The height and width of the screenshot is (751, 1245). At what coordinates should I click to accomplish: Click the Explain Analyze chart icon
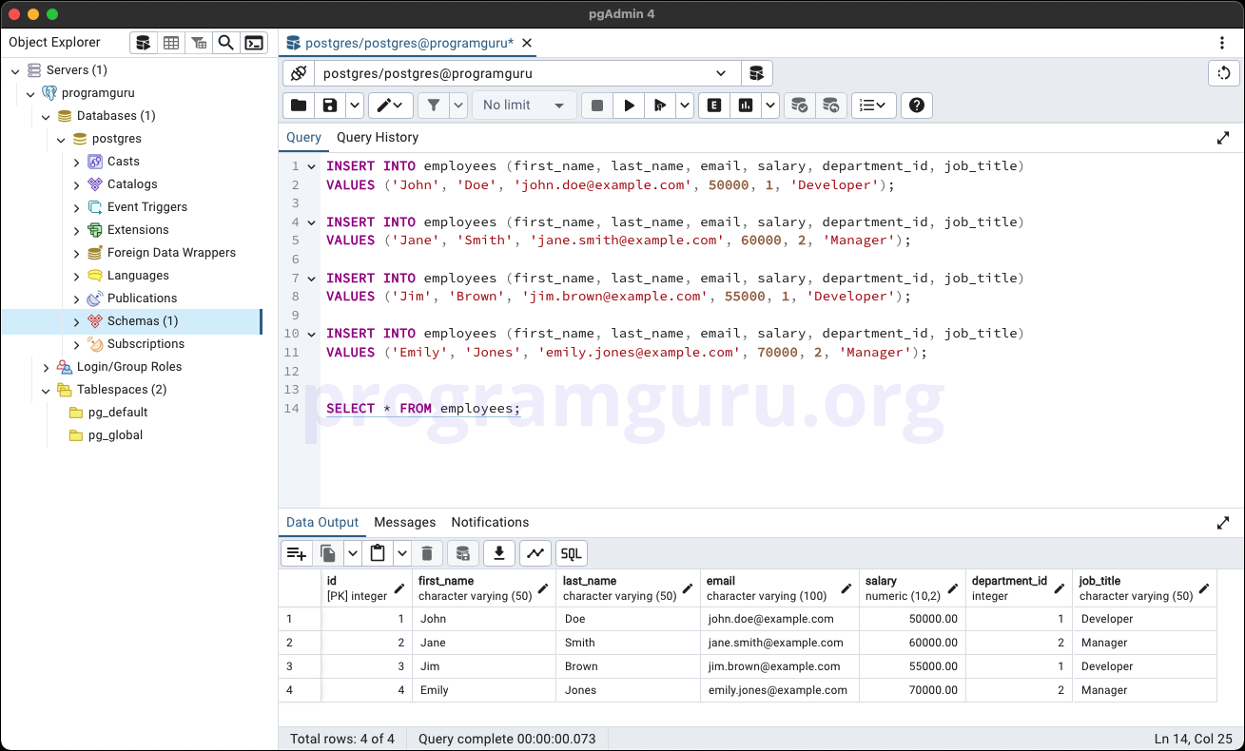(x=746, y=106)
